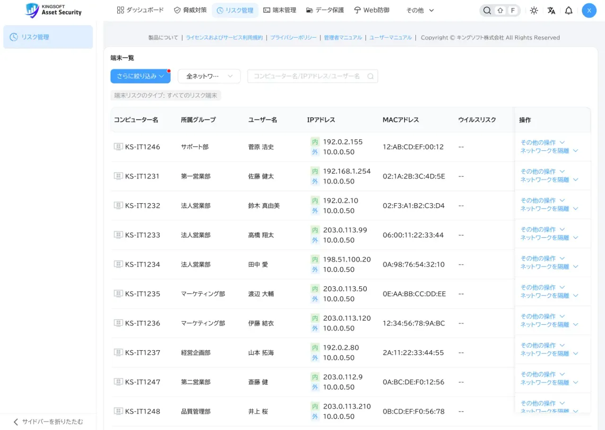
Task: Click the search magnifier in the top bar
Action: pyautogui.click(x=487, y=10)
